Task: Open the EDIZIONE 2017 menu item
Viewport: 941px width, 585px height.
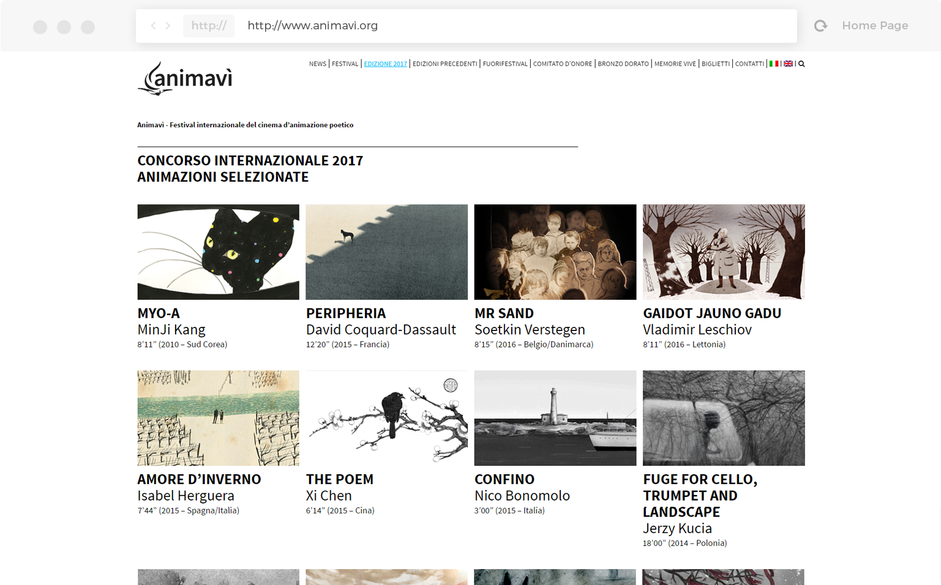Action: (385, 64)
